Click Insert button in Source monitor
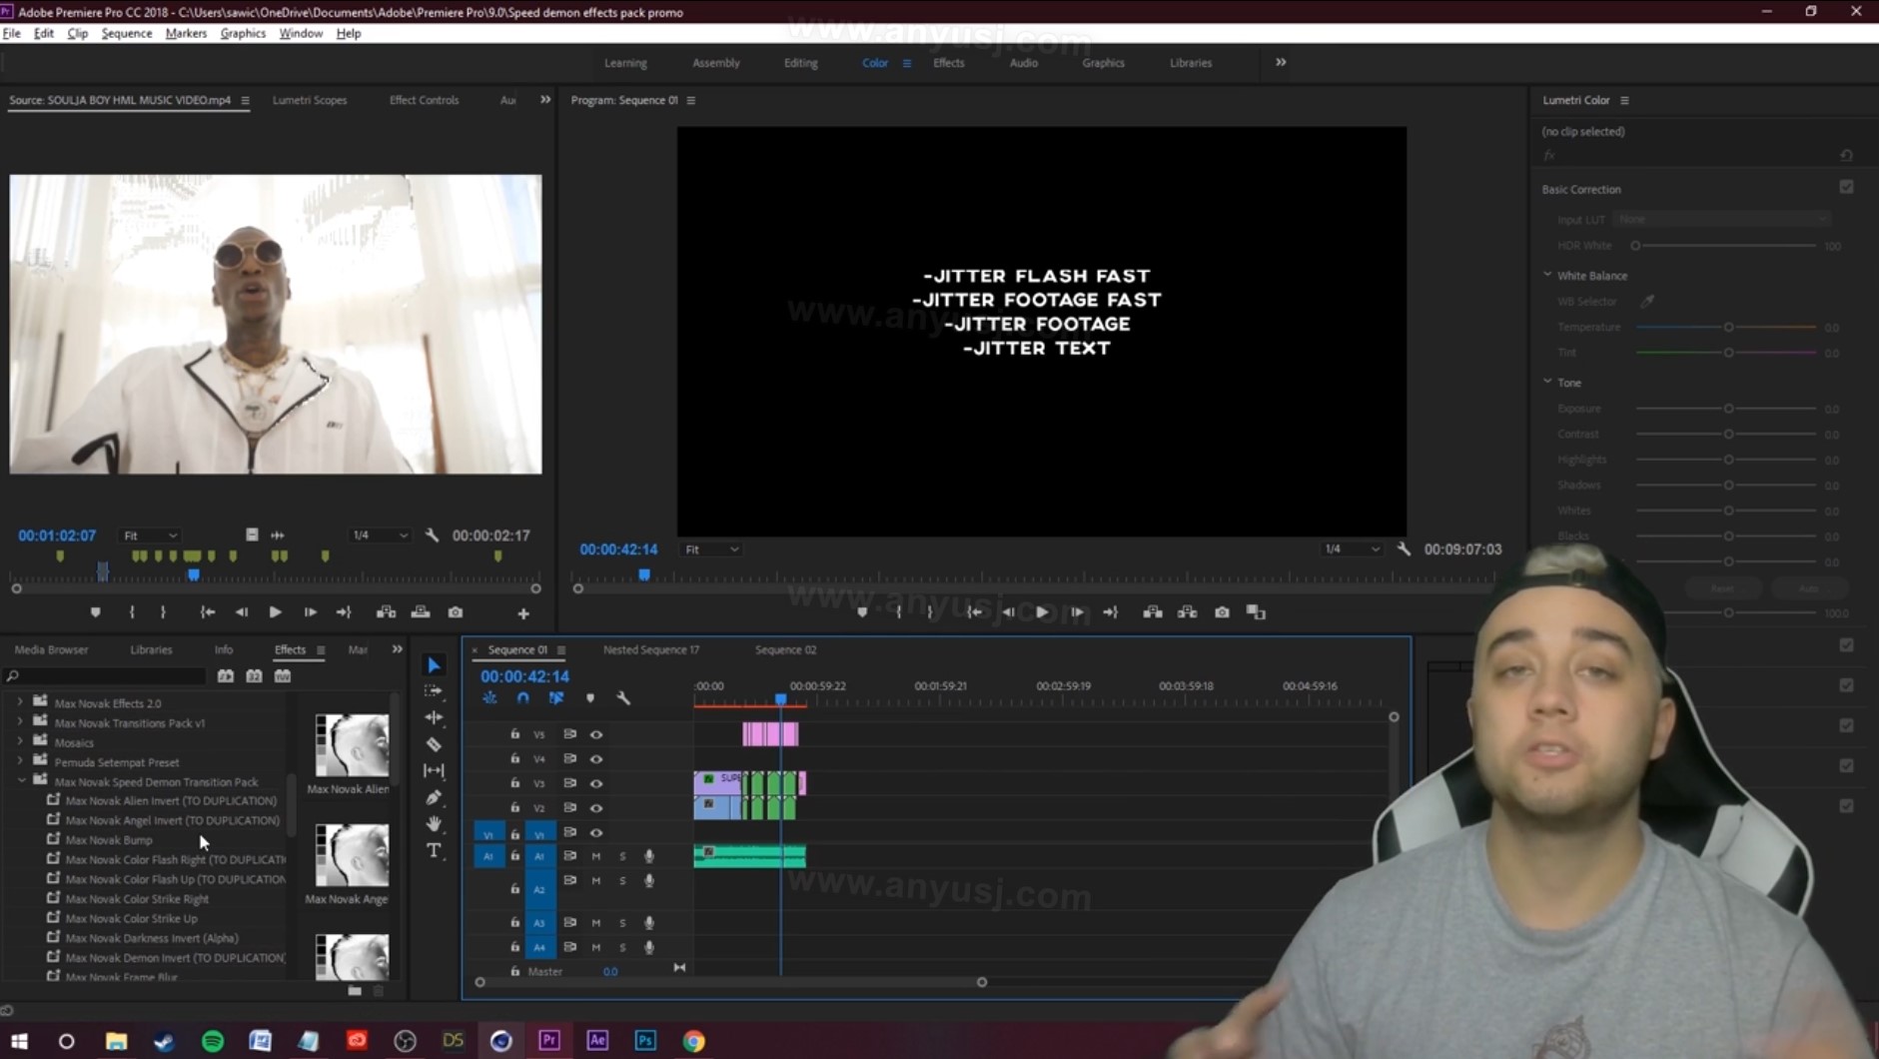The width and height of the screenshot is (1879, 1059). [x=386, y=612]
